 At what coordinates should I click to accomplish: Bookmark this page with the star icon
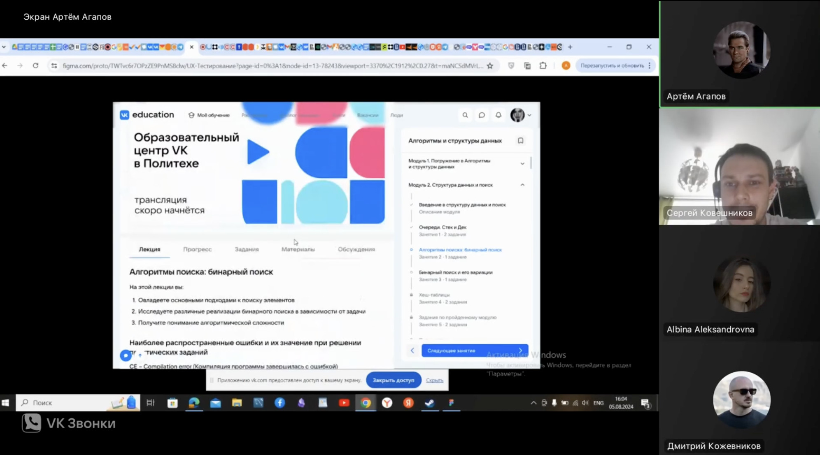click(490, 66)
